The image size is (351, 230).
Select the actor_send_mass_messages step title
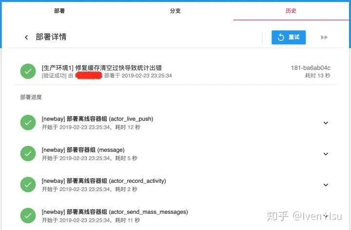(x=115, y=212)
